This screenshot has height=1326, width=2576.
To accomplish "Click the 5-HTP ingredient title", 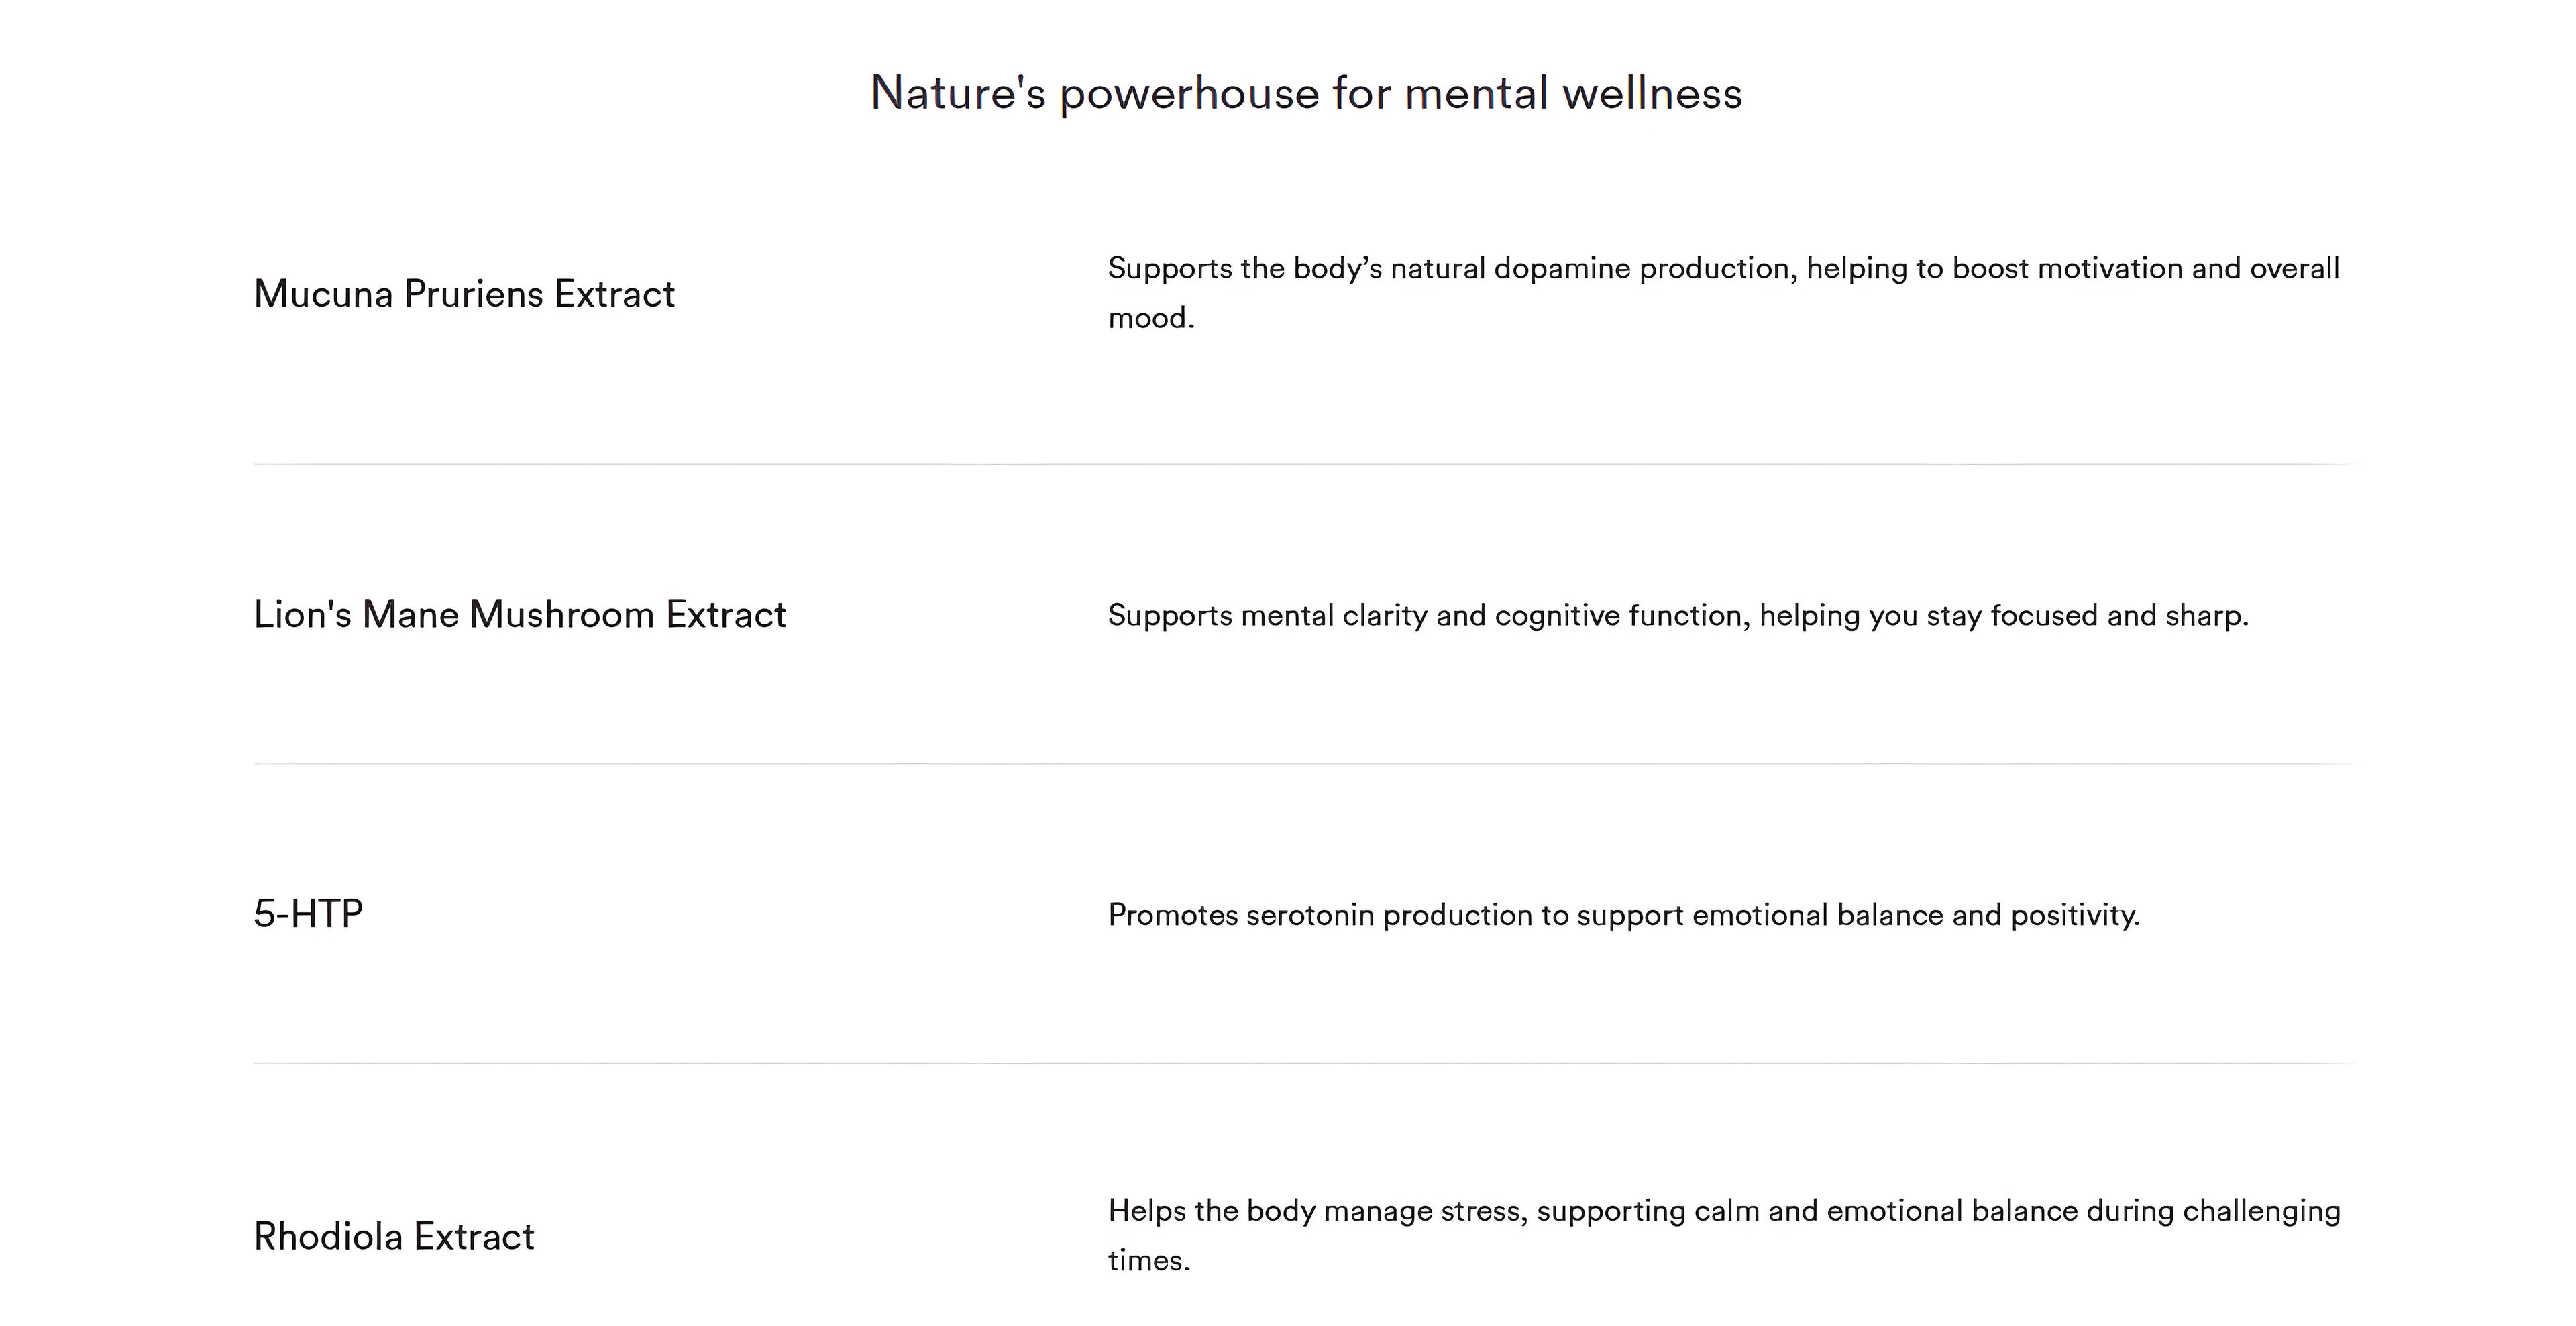I will point(308,913).
